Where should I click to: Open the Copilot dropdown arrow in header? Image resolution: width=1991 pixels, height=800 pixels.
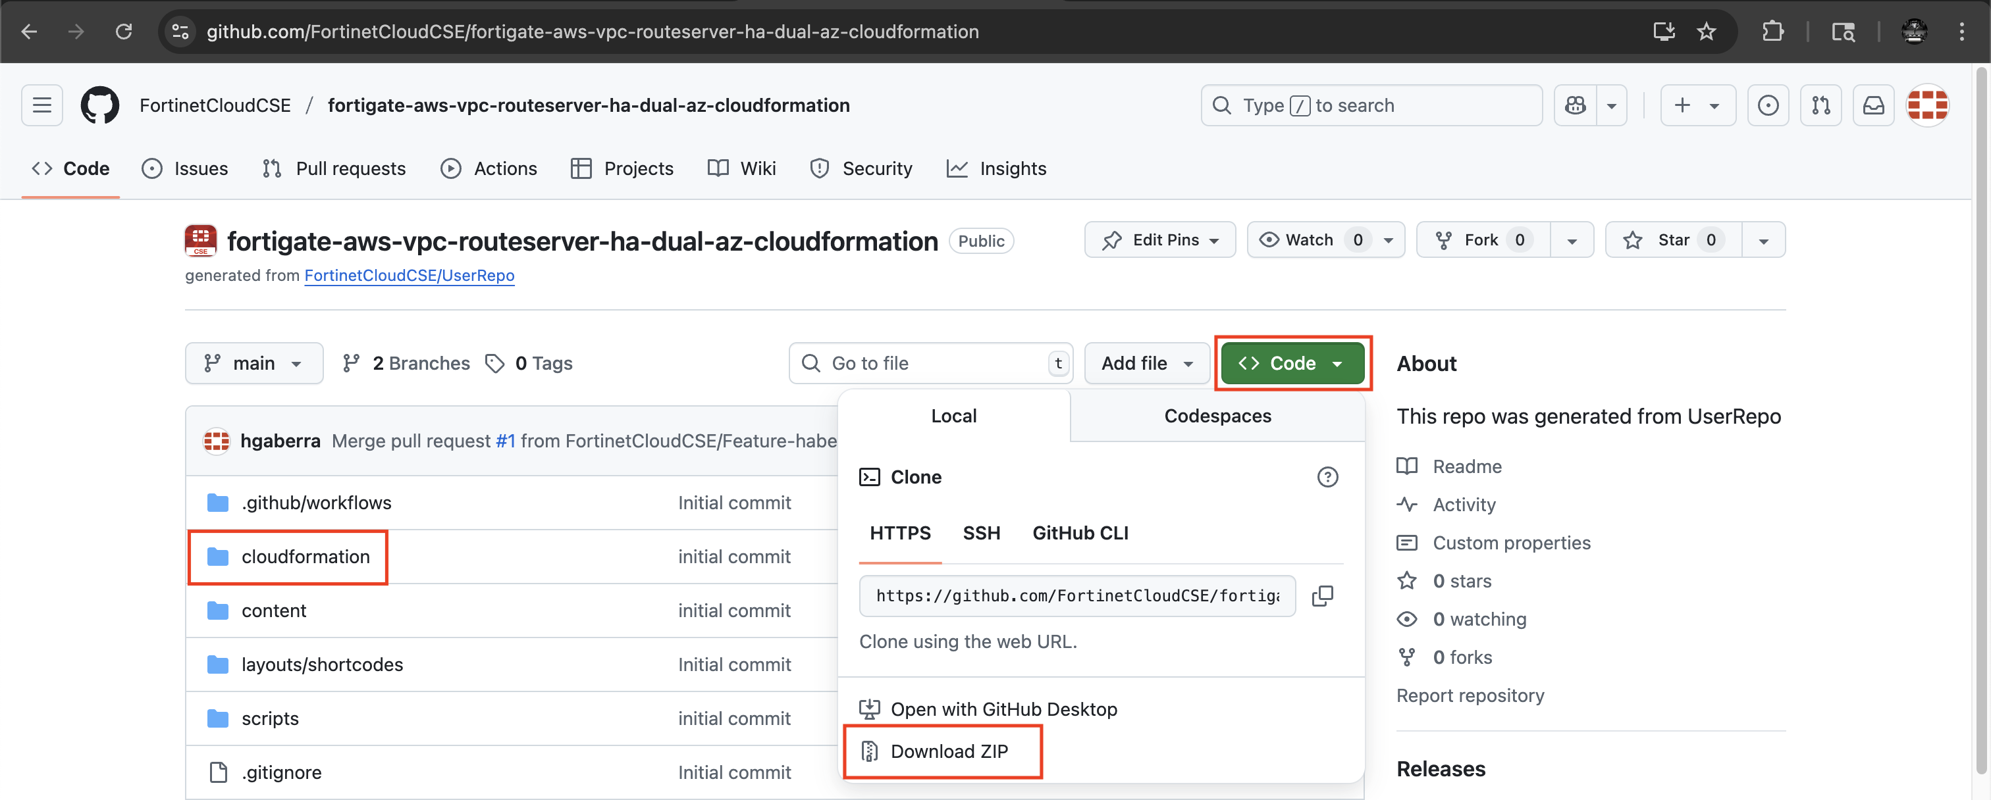pyautogui.click(x=1612, y=105)
